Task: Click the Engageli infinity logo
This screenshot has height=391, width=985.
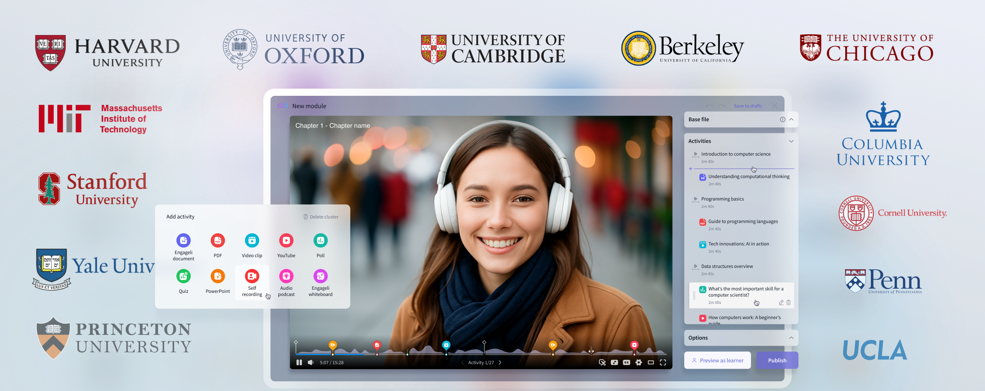Action: click(283, 106)
